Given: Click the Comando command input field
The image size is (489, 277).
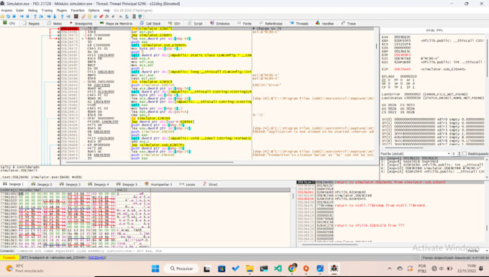Looking at the screenshot, I should point(240,250).
